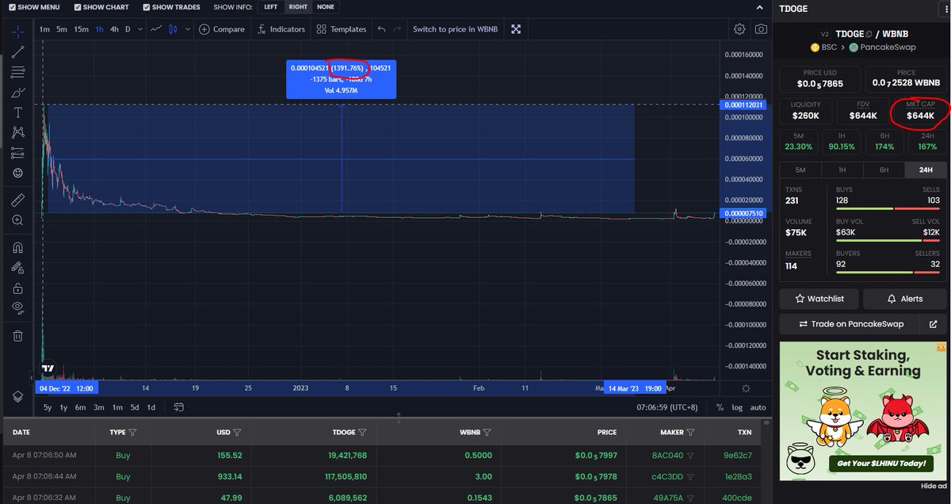The height and width of the screenshot is (504, 951).
Task: Select the trend line drawing tool
Action: click(17, 51)
